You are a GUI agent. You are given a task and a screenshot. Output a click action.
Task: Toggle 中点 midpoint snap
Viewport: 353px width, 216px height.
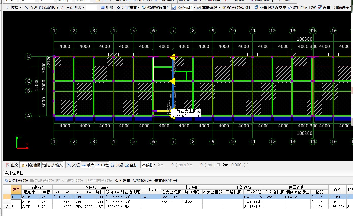click(x=102, y=165)
